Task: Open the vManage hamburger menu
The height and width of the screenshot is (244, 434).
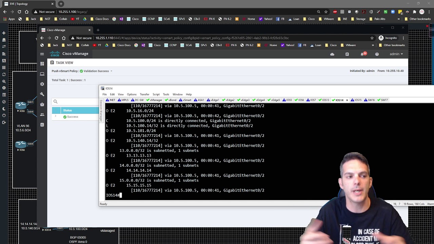Action: pyautogui.click(x=42, y=54)
